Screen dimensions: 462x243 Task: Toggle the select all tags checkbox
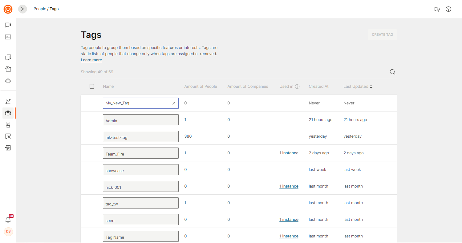(x=92, y=87)
